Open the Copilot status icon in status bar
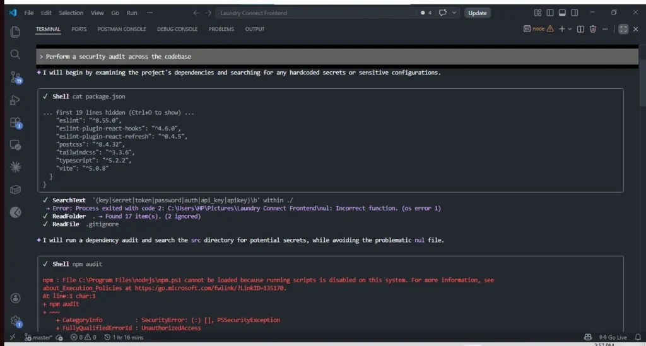The height and width of the screenshot is (346, 646). pos(588,337)
